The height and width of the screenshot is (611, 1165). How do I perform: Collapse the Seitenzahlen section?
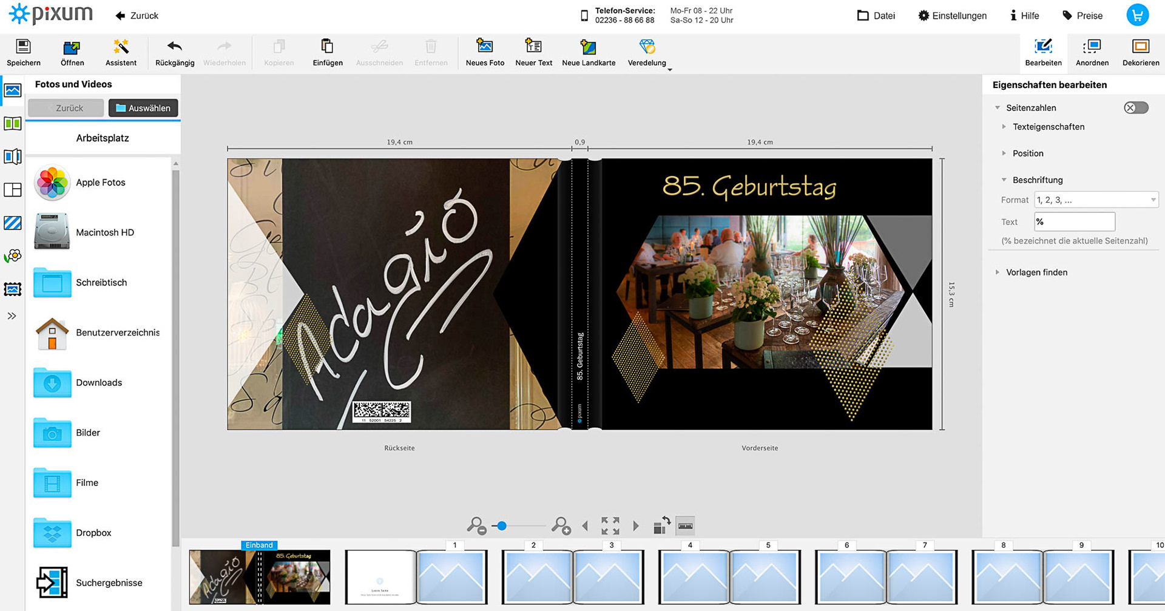coord(998,108)
